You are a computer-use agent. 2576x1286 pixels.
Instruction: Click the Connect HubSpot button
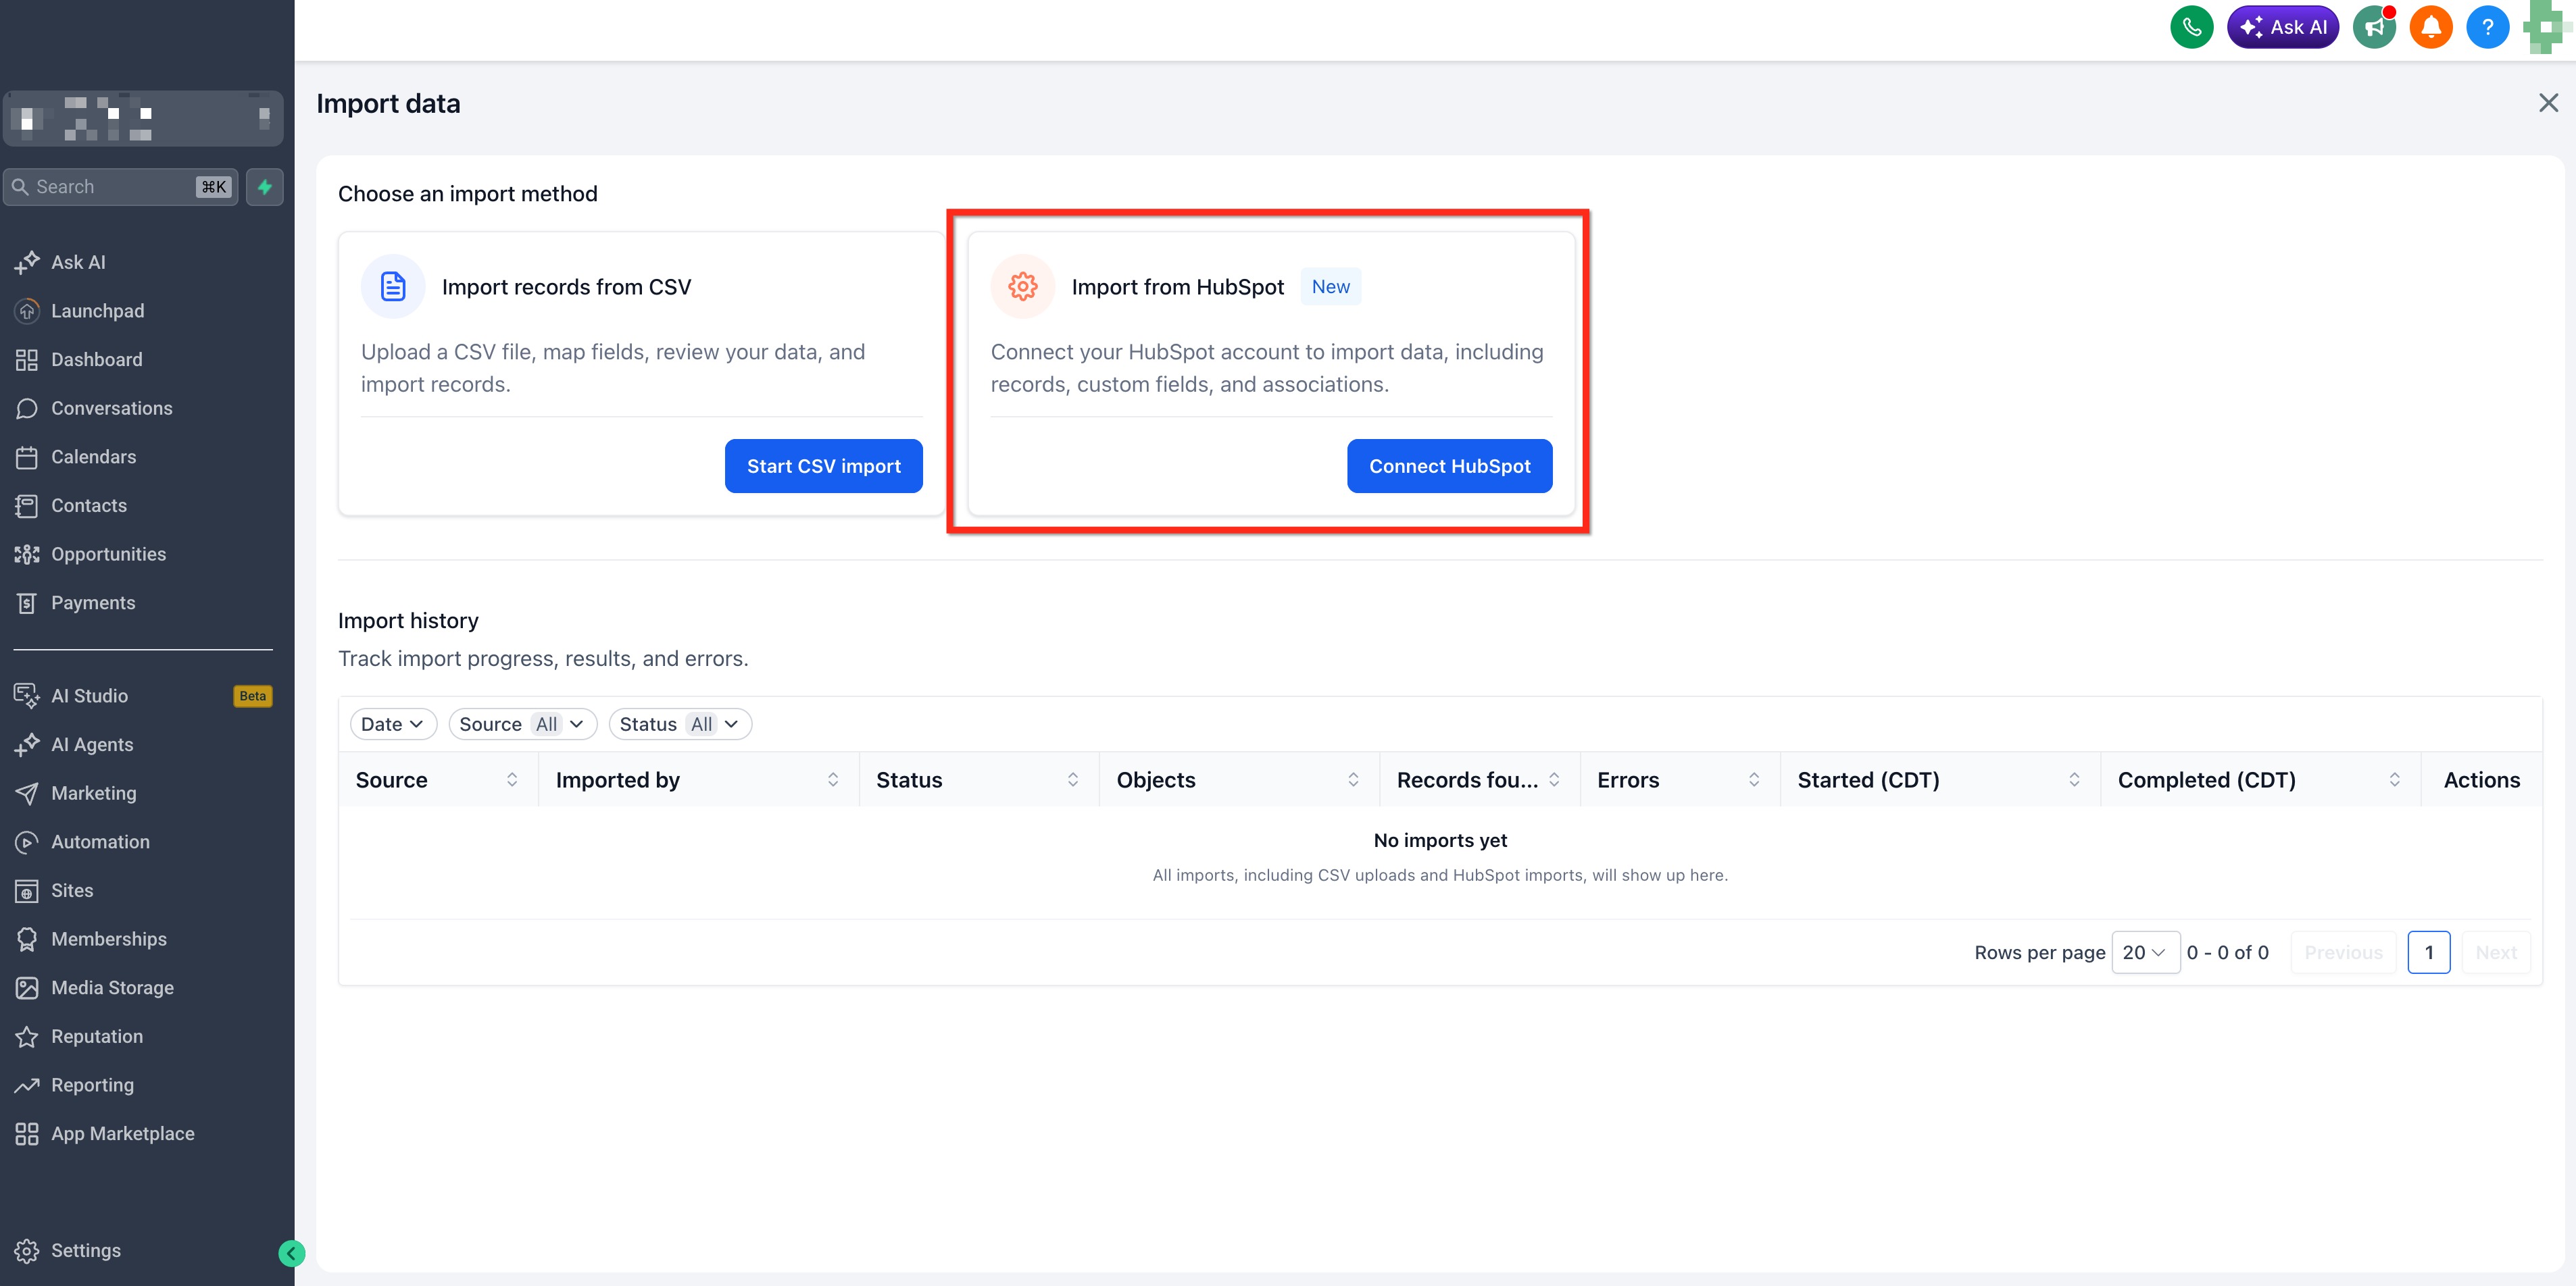pyautogui.click(x=1449, y=465)
